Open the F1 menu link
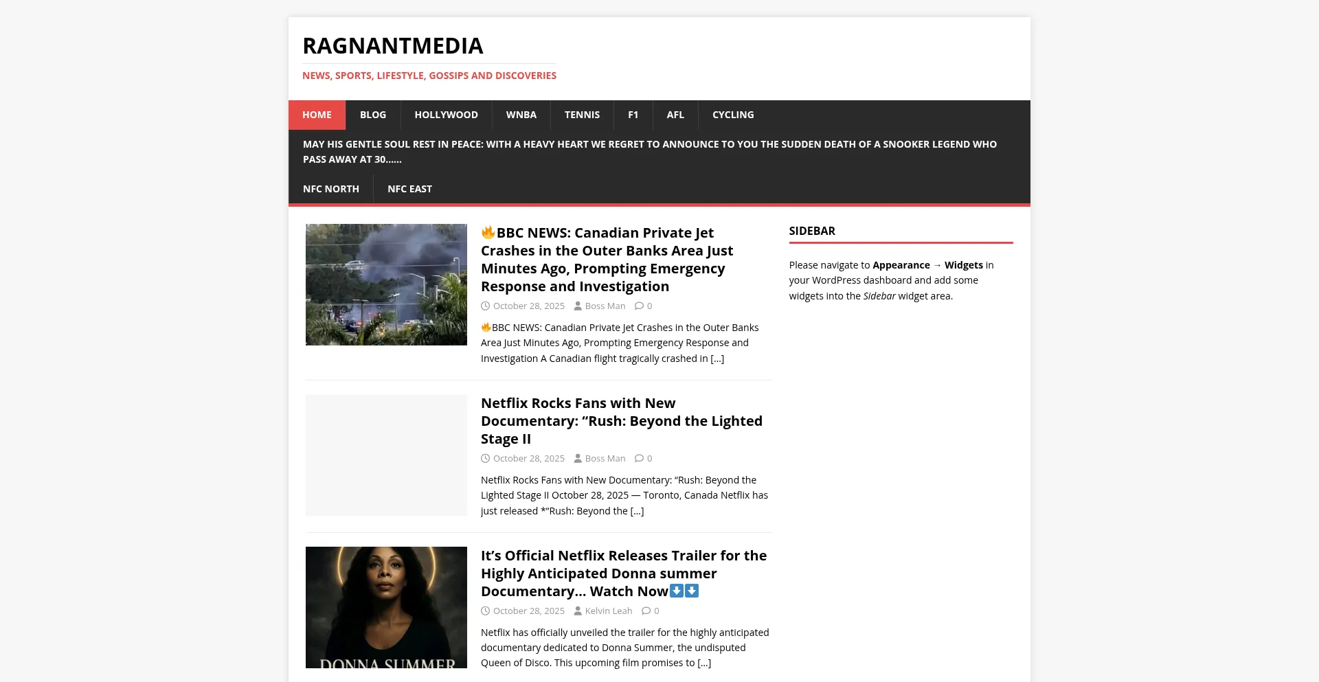Screen dimensions: 1319x682 click(x=633, y=115)
